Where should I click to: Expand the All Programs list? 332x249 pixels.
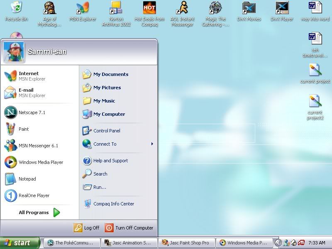click(x=39, y=212)
